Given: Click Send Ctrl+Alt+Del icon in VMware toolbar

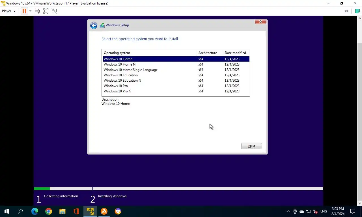Looking at the screenshot, I should tap(37, 11).
